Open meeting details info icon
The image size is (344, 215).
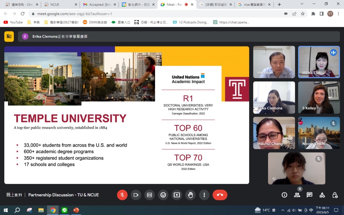(284, 195)
